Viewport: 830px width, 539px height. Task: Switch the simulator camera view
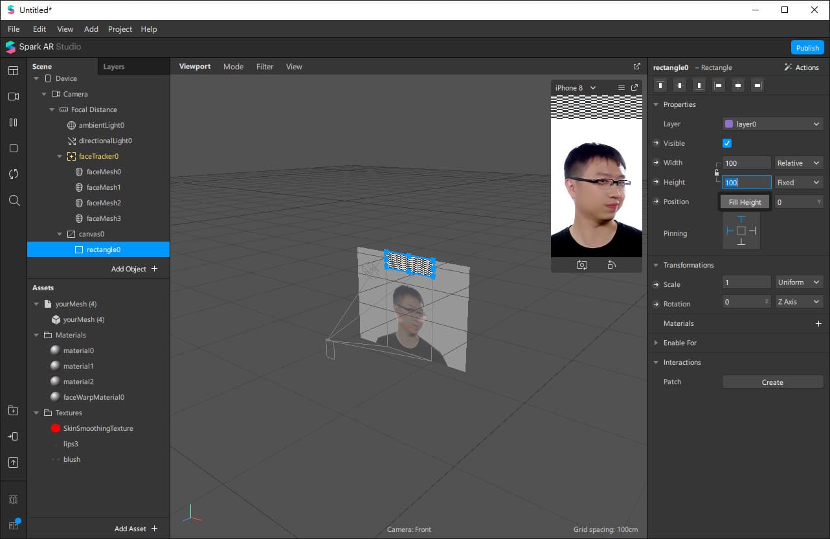pos(612,265)
